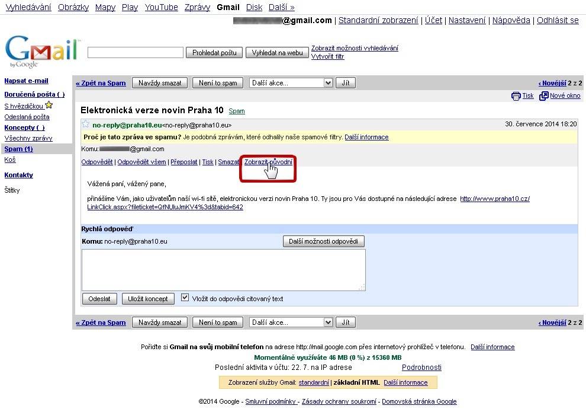Click the star icon next to S hvězdičkou
The image size is (586, 412).
coord(49,105)
